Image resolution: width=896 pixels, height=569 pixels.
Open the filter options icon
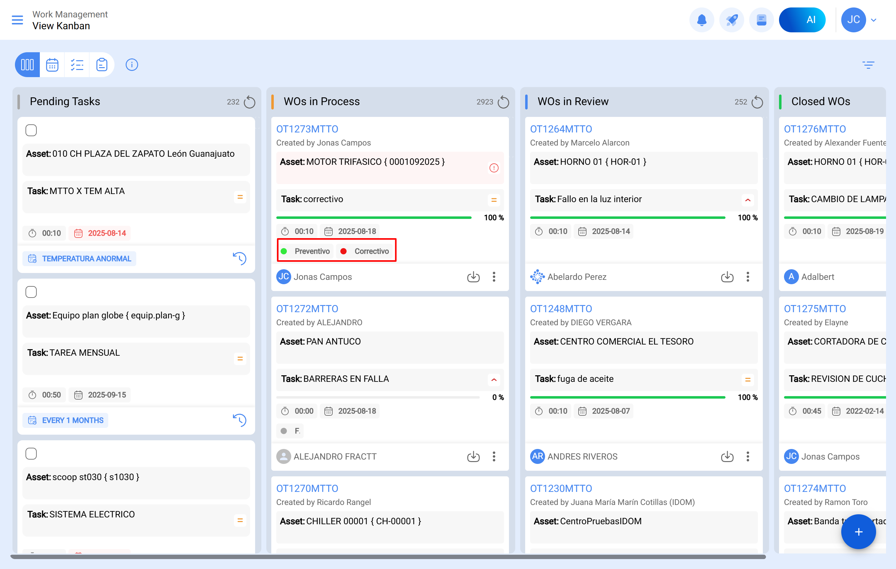pos(868,65)
